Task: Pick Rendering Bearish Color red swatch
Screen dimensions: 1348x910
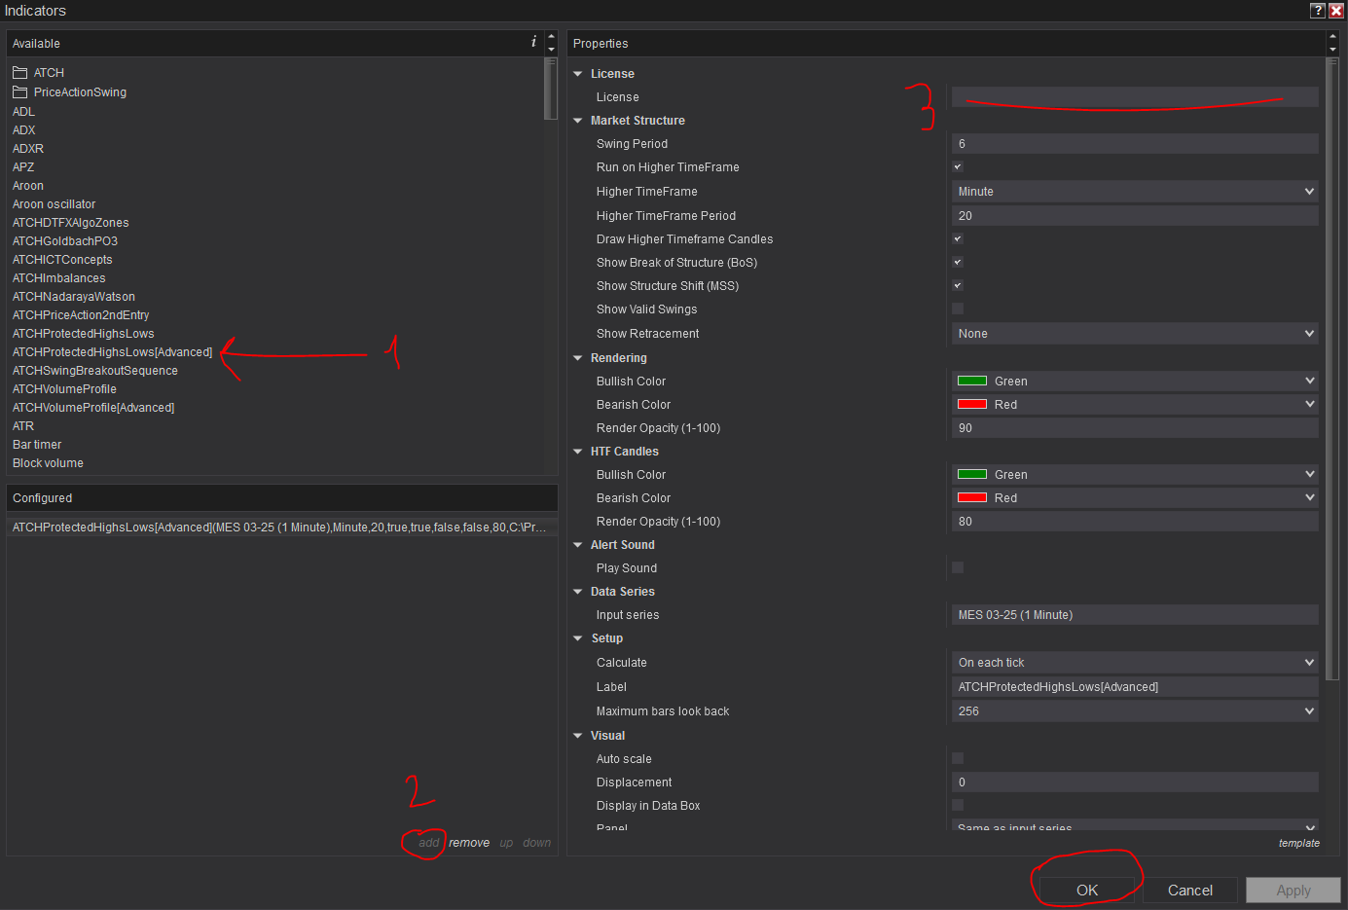Action: click(x=972, y=404)
